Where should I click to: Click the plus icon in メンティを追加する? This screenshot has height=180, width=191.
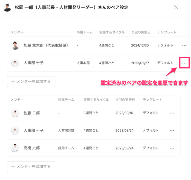click(x=13, y=167)
